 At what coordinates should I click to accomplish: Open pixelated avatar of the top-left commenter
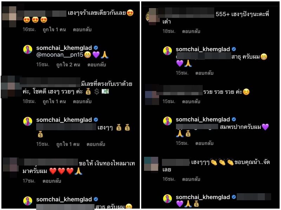(x=10, y=16)
